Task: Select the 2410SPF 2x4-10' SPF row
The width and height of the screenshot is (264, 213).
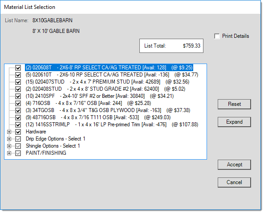Action: [x=100, y=96]
